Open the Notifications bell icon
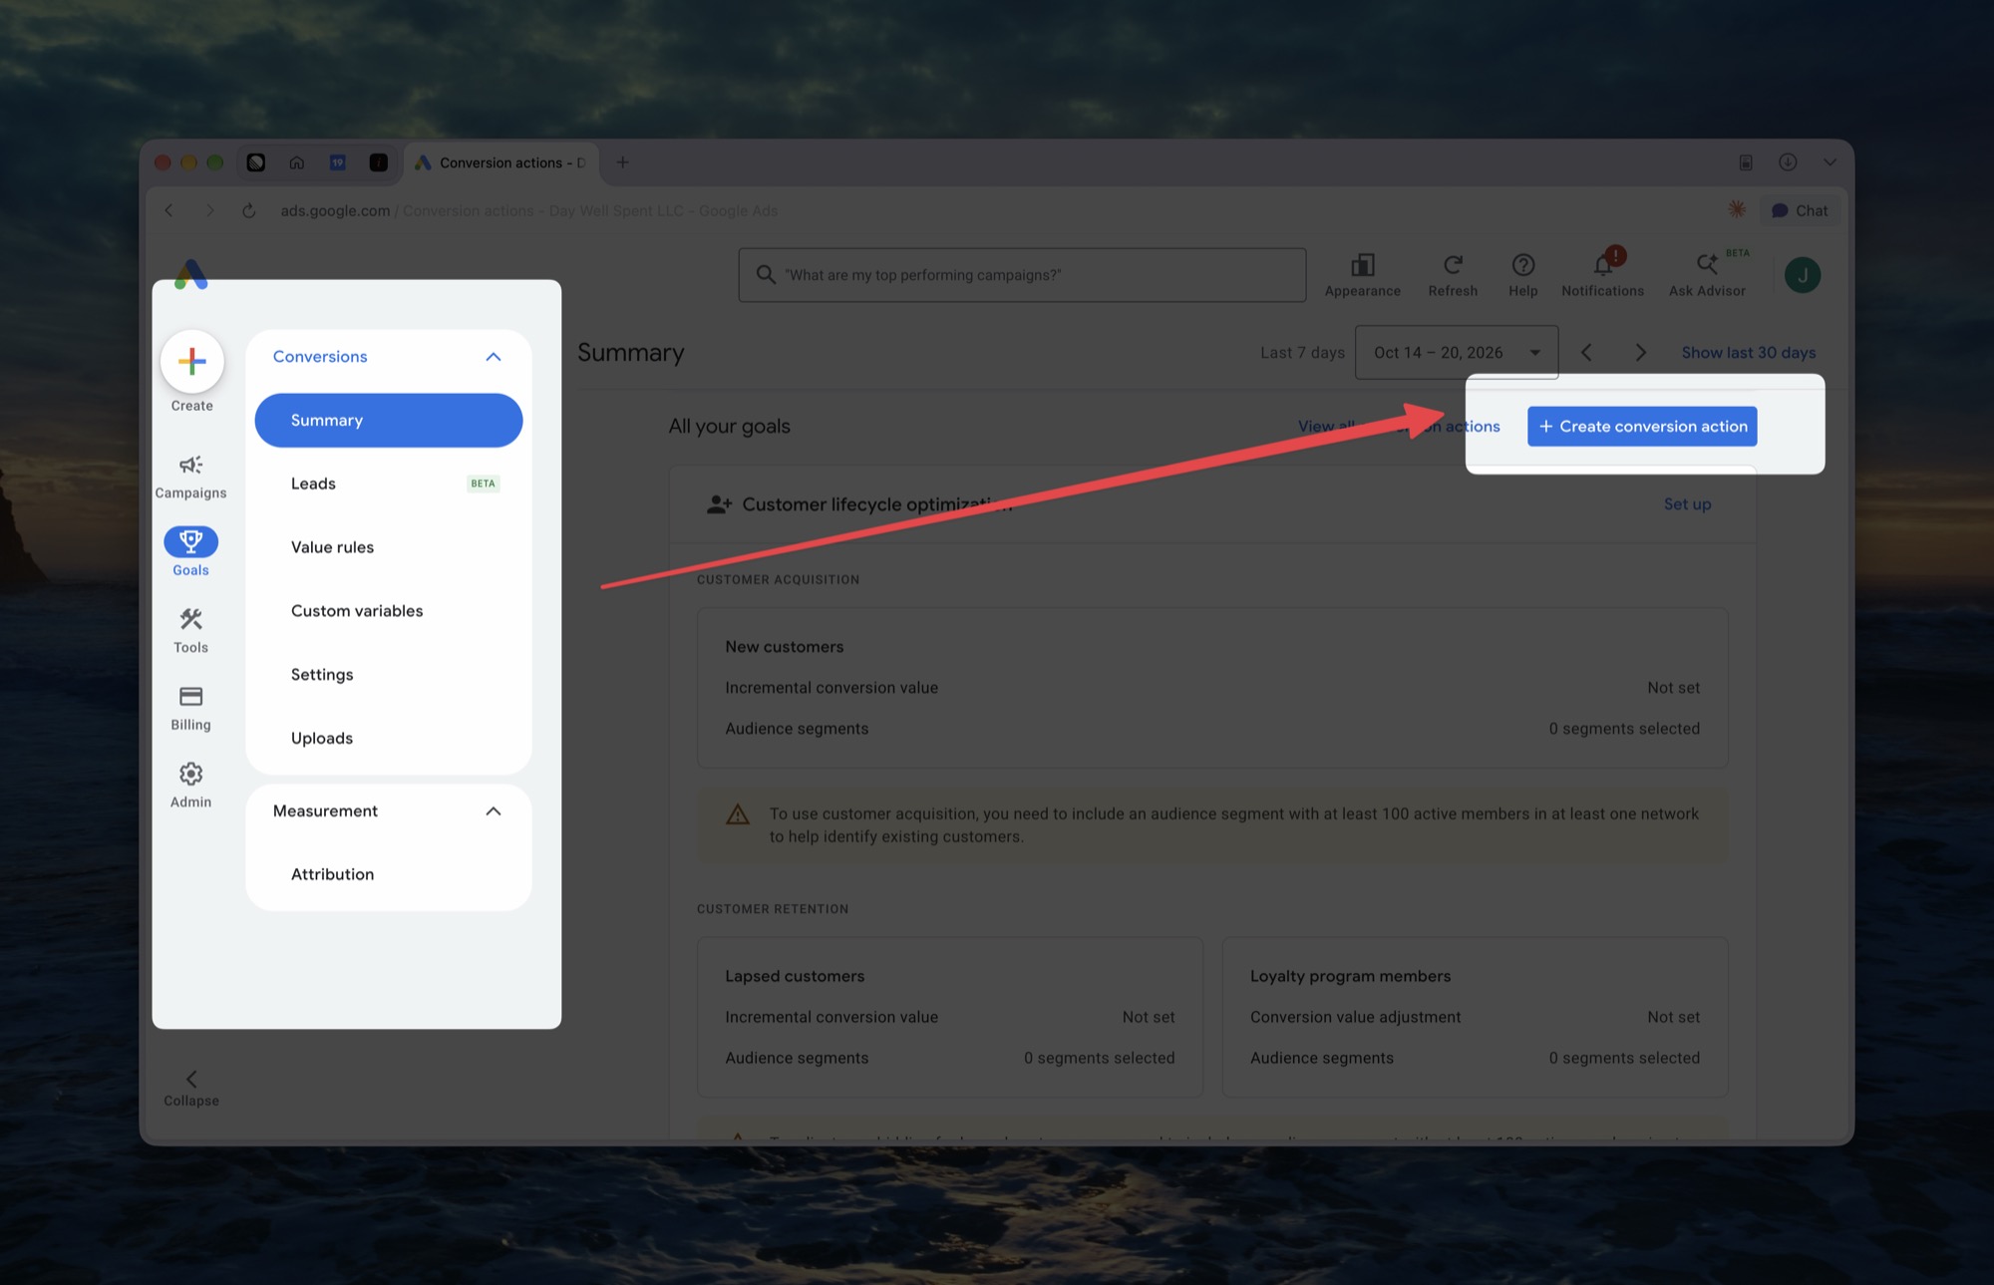 (x=1602, y=265)
